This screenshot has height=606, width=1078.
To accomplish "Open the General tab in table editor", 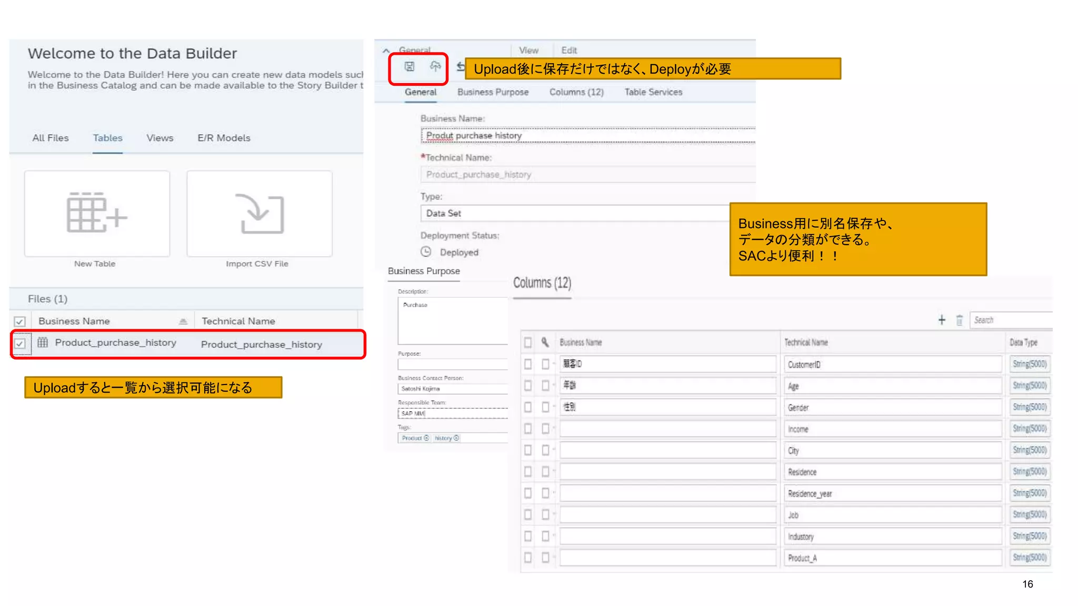I will coord(421,92).
